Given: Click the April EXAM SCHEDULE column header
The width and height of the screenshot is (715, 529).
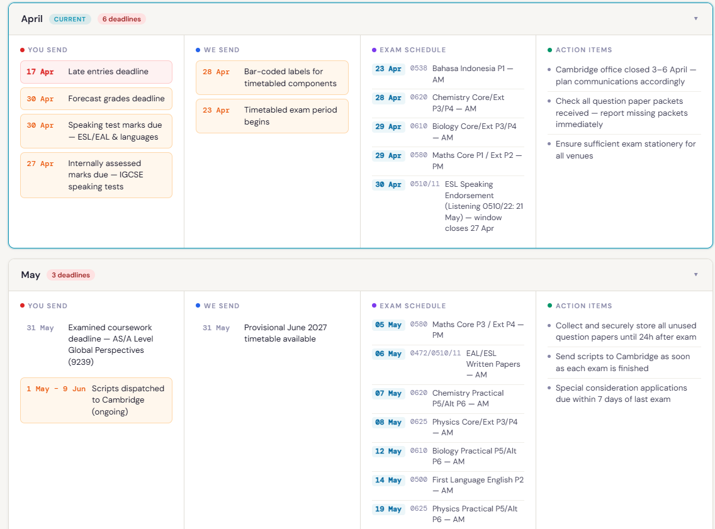Looking at the screenshot, I should (x=409, y=50).
